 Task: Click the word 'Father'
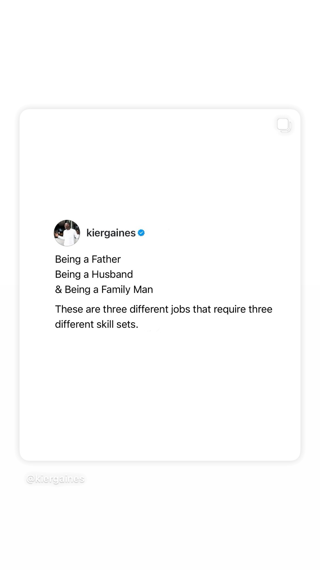(106, 259)
